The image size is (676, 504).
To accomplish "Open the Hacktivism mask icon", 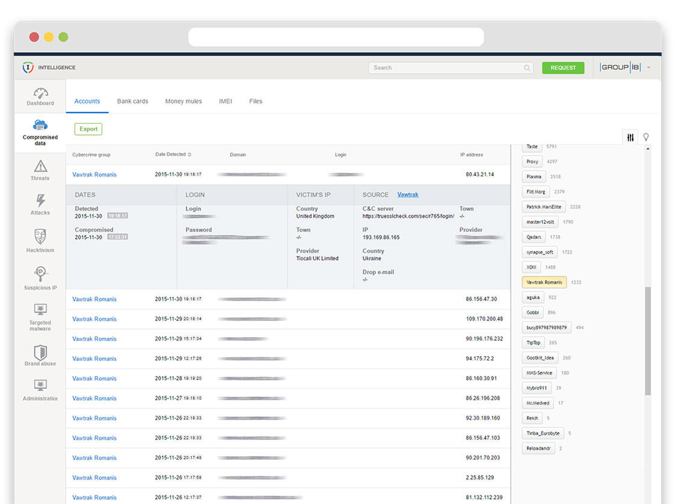I will point(40,237).
